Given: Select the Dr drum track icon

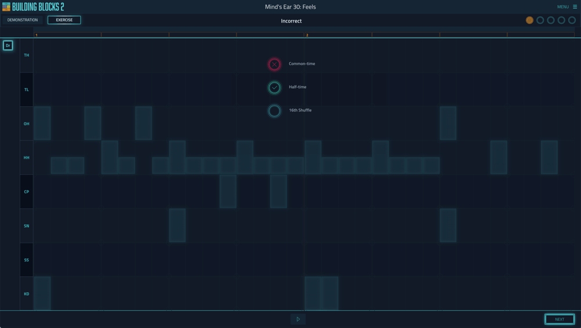Looking at the screenshot, I should 8,45.
